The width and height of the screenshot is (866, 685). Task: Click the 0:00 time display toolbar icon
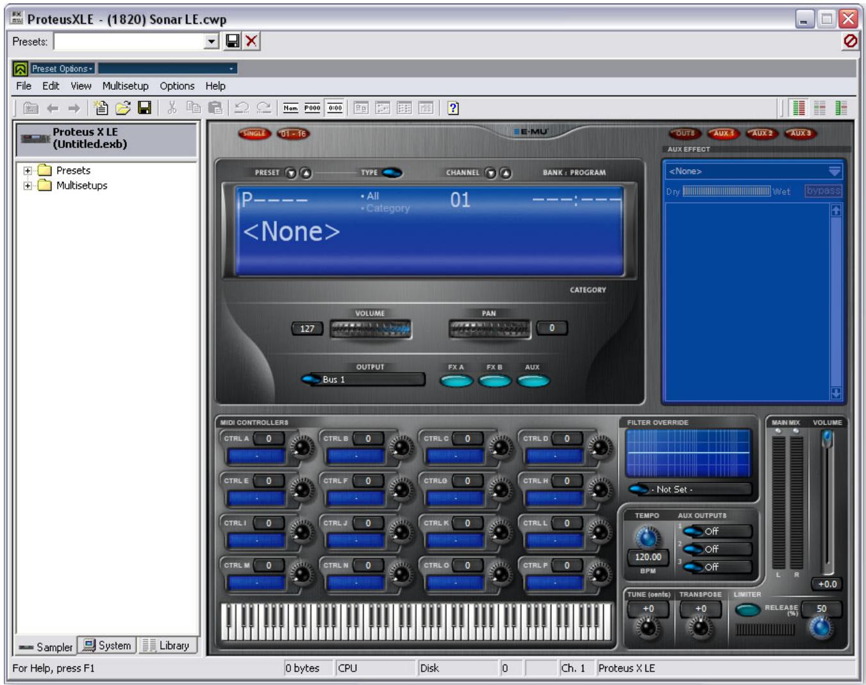[x=334, y=108]
